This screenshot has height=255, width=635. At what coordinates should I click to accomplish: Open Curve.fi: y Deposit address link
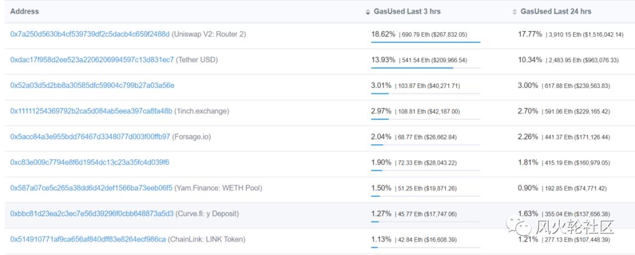click(x=92, y=213)
